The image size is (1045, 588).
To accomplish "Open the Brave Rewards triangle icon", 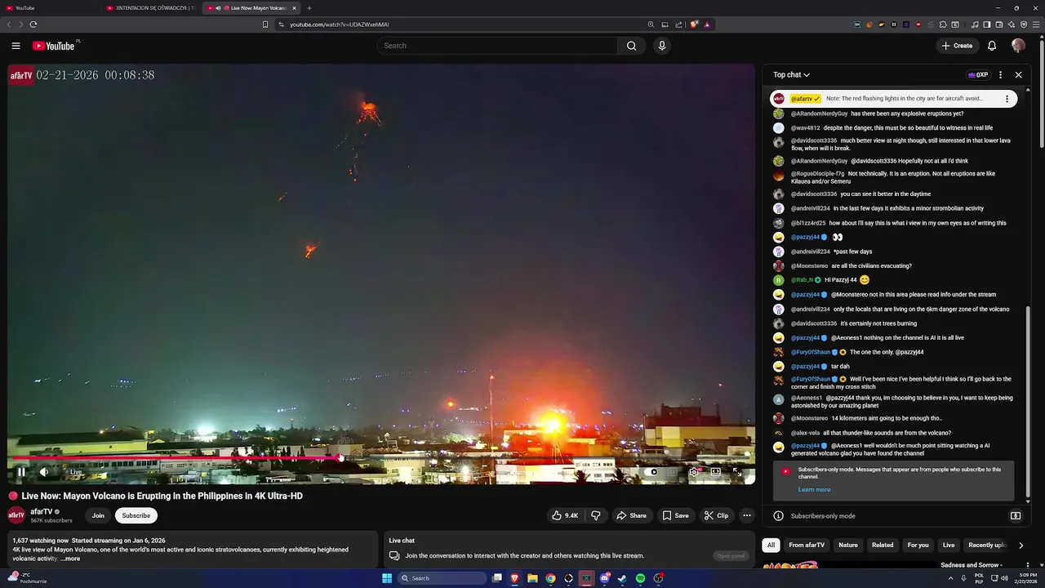I will [707, 24].
